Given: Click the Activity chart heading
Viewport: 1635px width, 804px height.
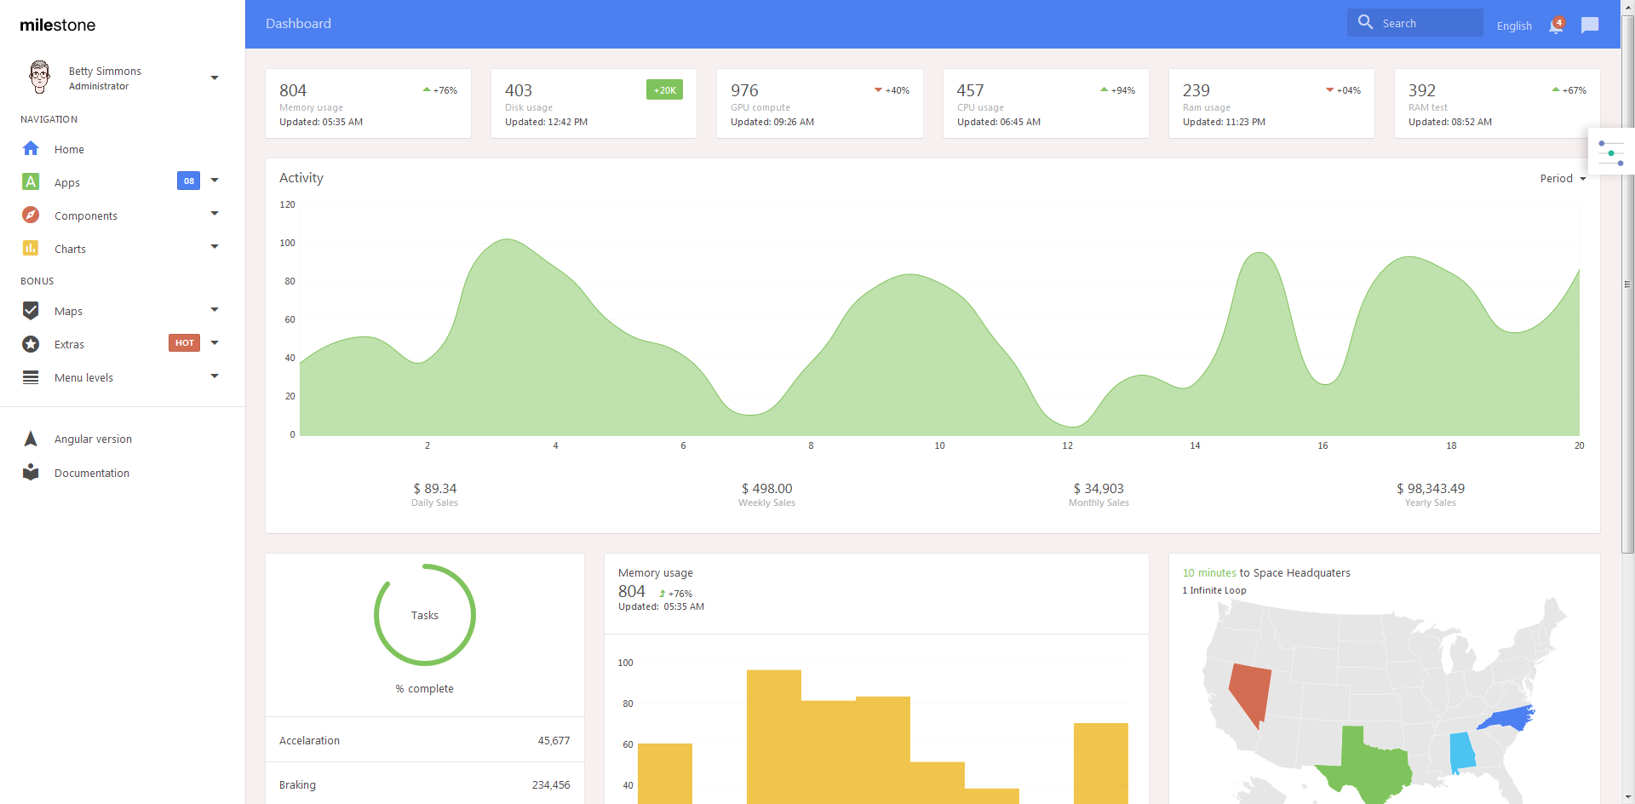Looking at the screenshot, I should (x=301, y=178).
